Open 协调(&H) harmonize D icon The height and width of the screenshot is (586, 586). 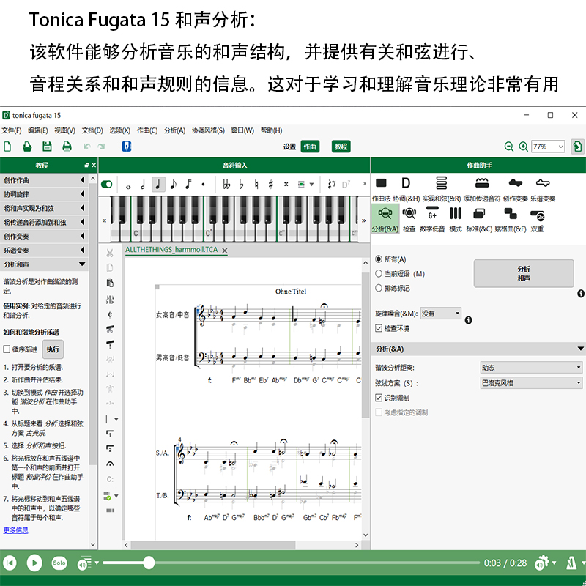click(406, 189)
